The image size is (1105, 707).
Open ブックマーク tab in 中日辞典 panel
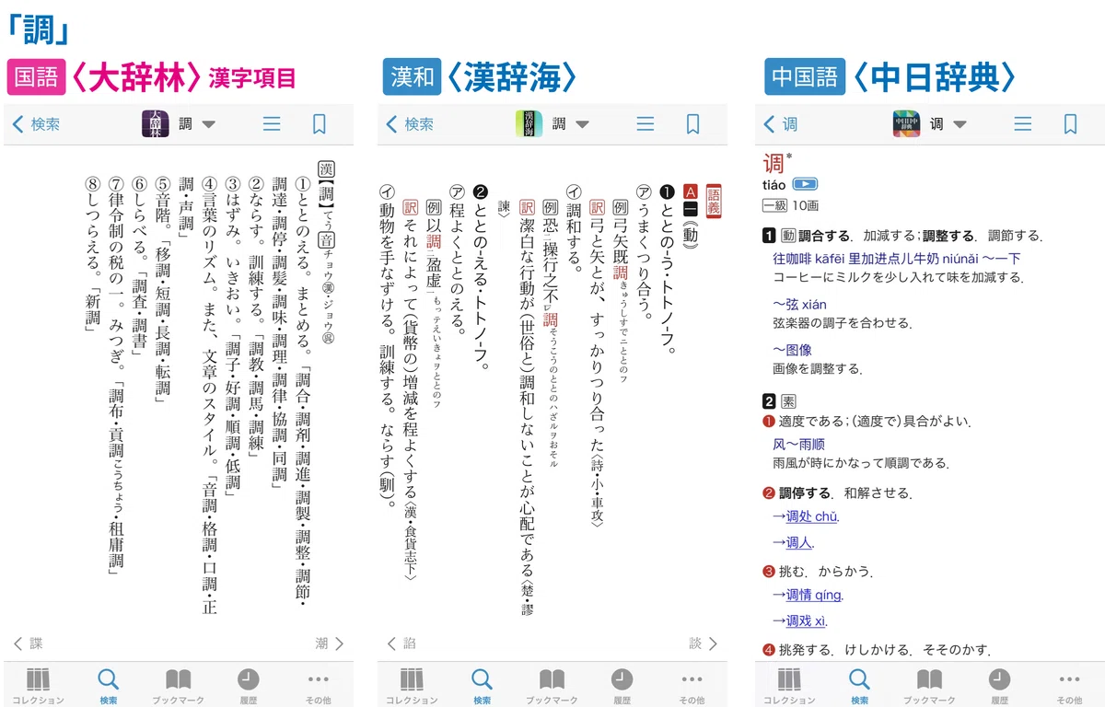click(x=929, y=686)
